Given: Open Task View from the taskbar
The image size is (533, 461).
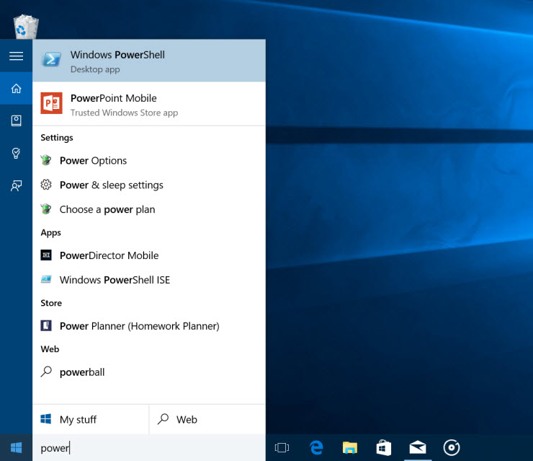Looking at the screenshot, I should 281,448.
